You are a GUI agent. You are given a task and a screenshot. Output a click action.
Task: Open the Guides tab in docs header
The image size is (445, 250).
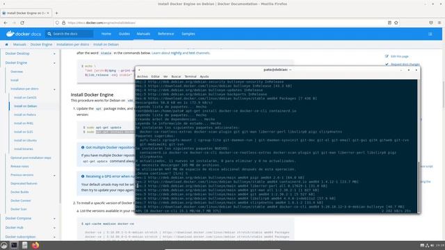[124, 34]
